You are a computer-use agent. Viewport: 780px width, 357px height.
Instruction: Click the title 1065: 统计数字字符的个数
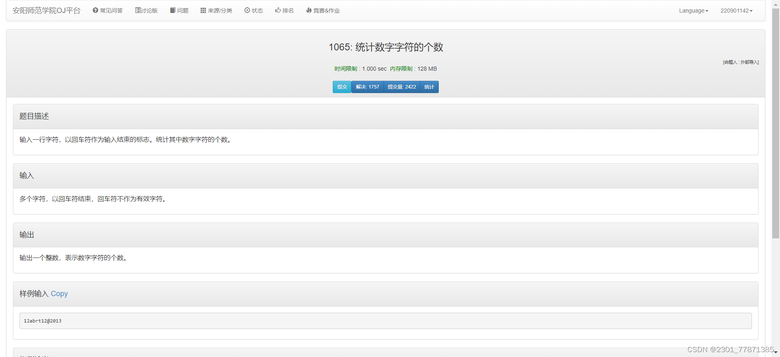pyautogui.click(x=386, y=47)
